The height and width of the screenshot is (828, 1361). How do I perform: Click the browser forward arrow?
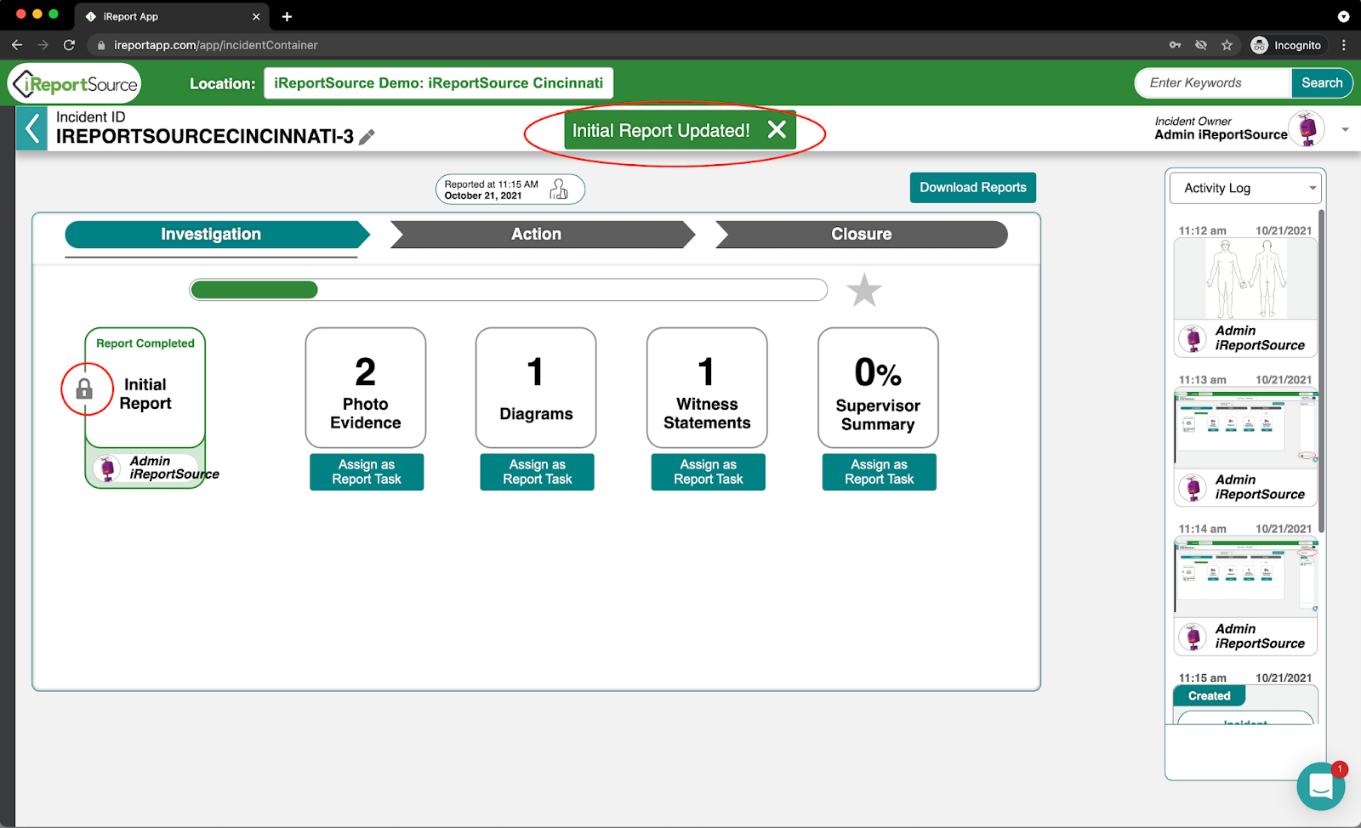pyautogui.click(x=43, y=45)
